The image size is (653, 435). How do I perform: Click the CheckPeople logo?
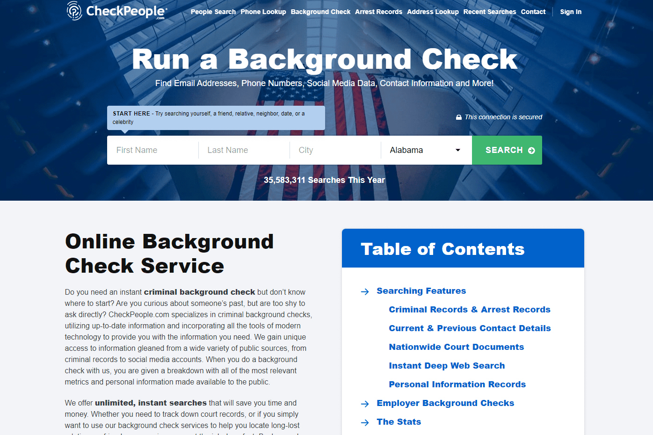tap(116, 11)
